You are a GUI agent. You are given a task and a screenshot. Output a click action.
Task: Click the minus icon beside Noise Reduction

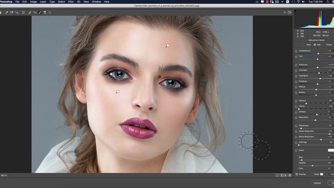click(x=296, y=132)
